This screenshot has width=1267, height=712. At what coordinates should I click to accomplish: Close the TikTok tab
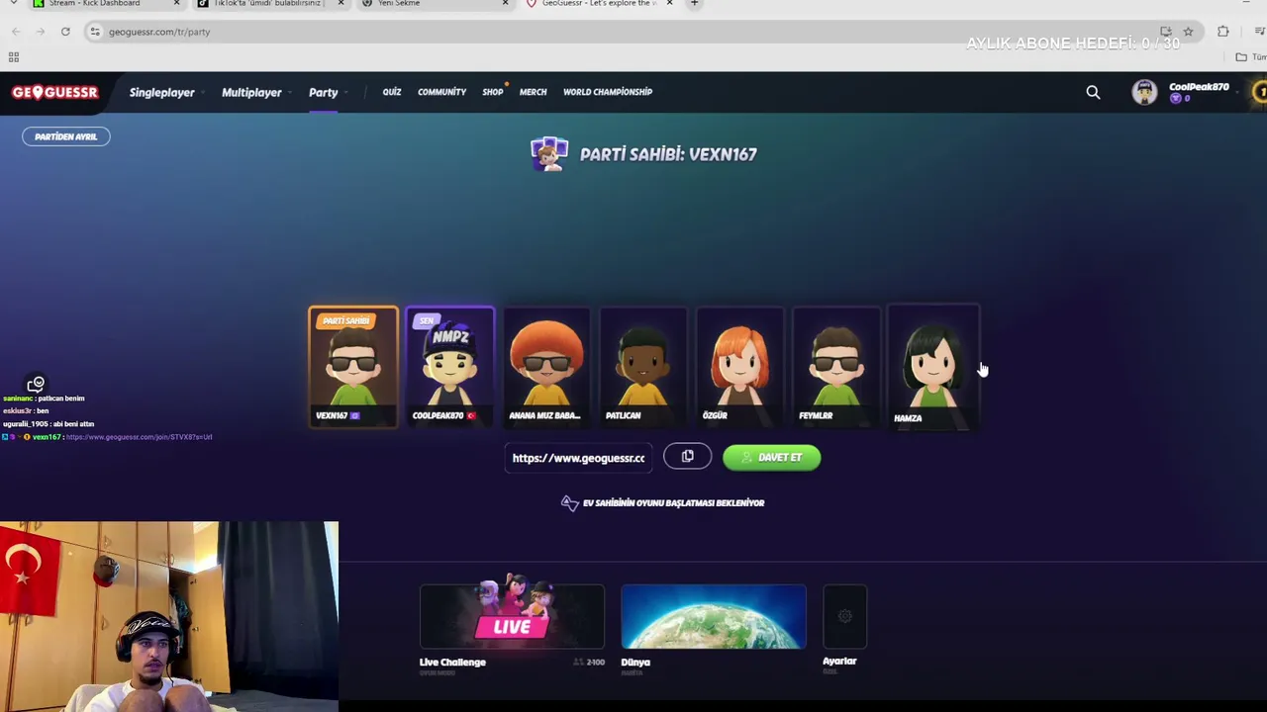341,4
